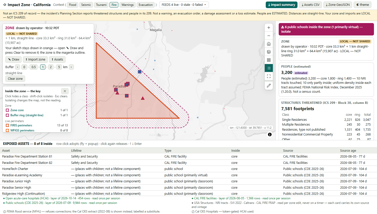377x214 pixels.
Task: Toggle the Seismic context layer
Action: [x=86, y=5]
